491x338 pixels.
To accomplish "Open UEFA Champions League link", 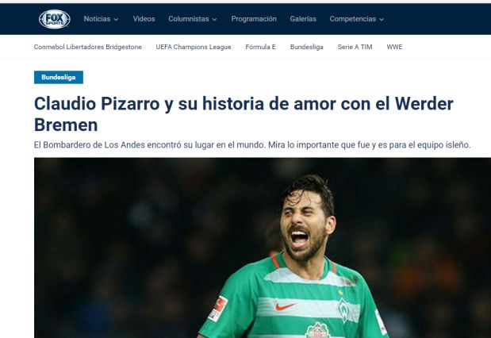I will pos(194,47).
